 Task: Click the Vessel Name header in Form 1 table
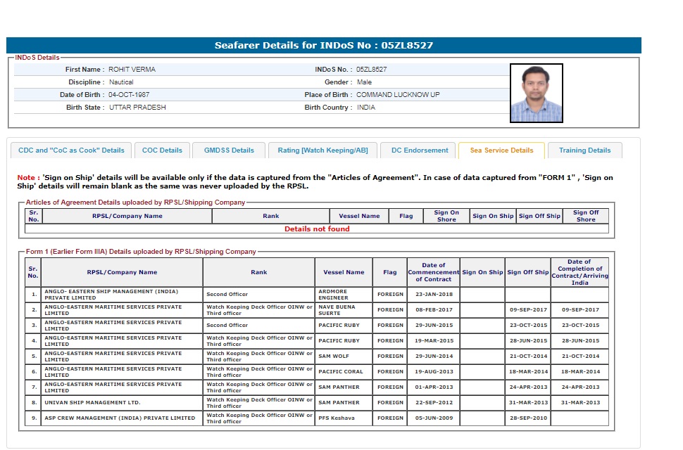(x=344, y=272)
